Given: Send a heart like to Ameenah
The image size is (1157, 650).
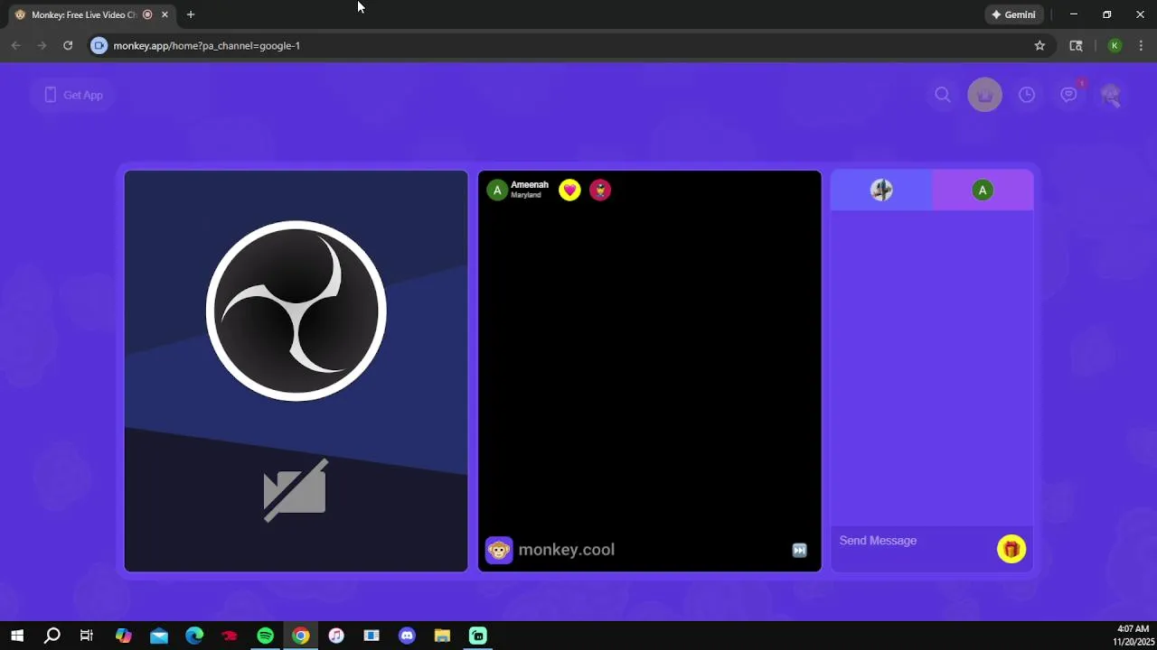Looking at the screenshot, I should tap(569, 190).
